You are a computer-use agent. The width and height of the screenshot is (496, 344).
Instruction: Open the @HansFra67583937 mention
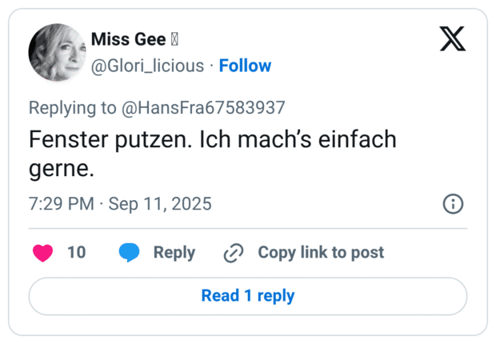(x=203, y=107)
